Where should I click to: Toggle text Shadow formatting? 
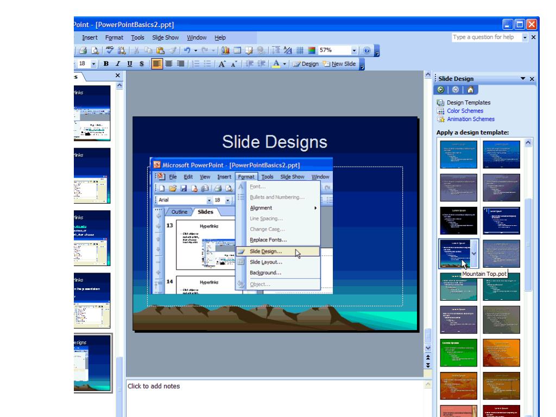[x=142, y=64]
